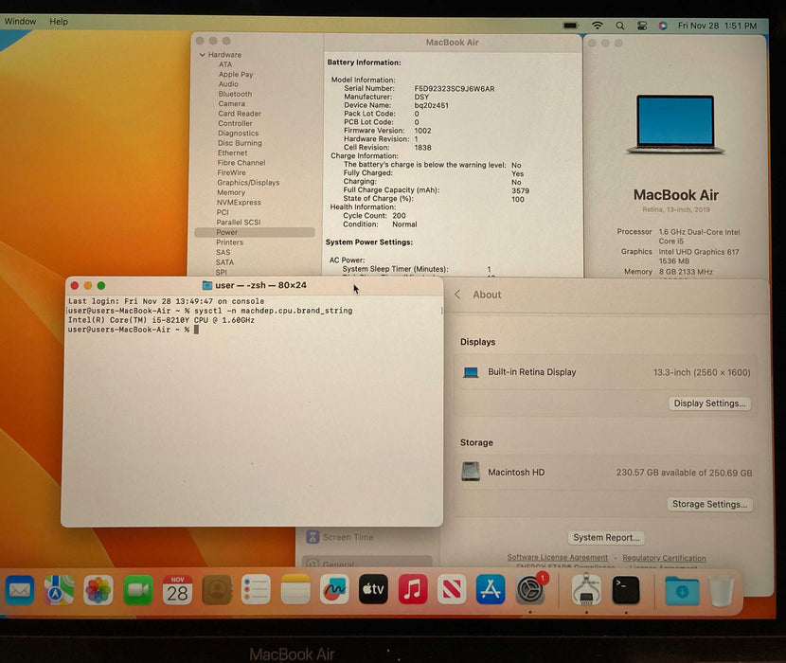Select FireWire in Hardware list
786x663 pixels.
(x=231, y=172)
